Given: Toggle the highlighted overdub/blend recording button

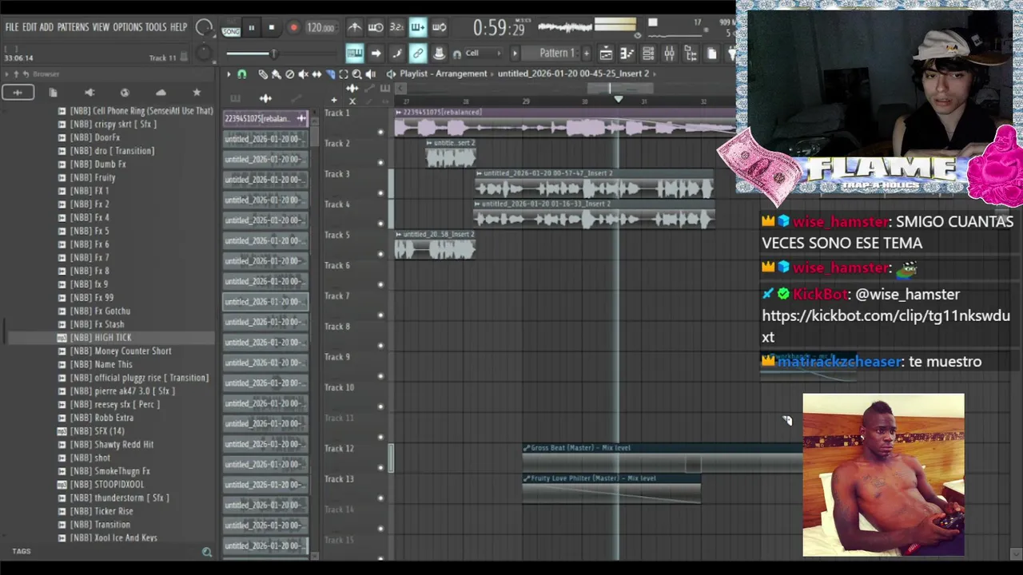Looking at the screenshot, I should [418, 28].
